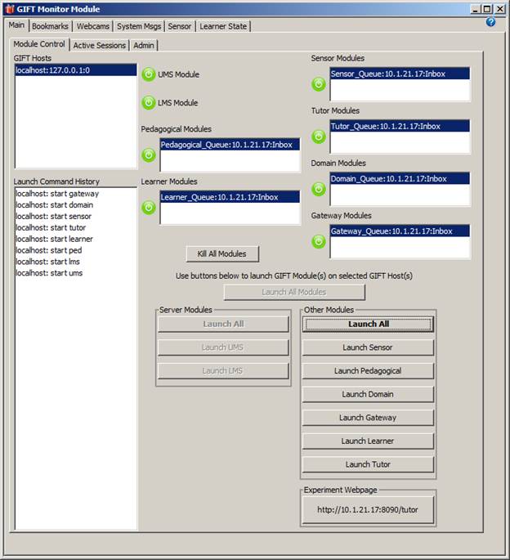Select the Main tab
The width and height of the screenshot is (510, 560).
pos(17,25)
